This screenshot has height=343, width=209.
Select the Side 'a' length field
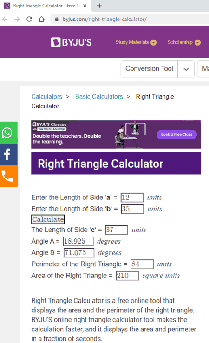pos(132,198)
